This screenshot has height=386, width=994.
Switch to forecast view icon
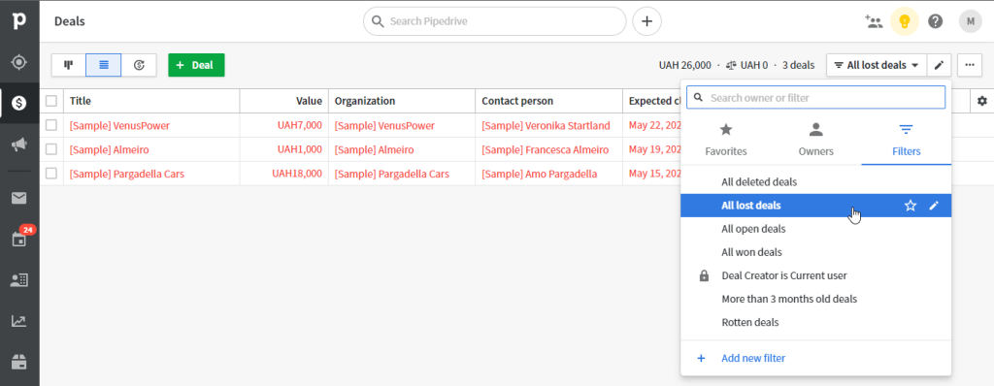click(x=140, y=65)
